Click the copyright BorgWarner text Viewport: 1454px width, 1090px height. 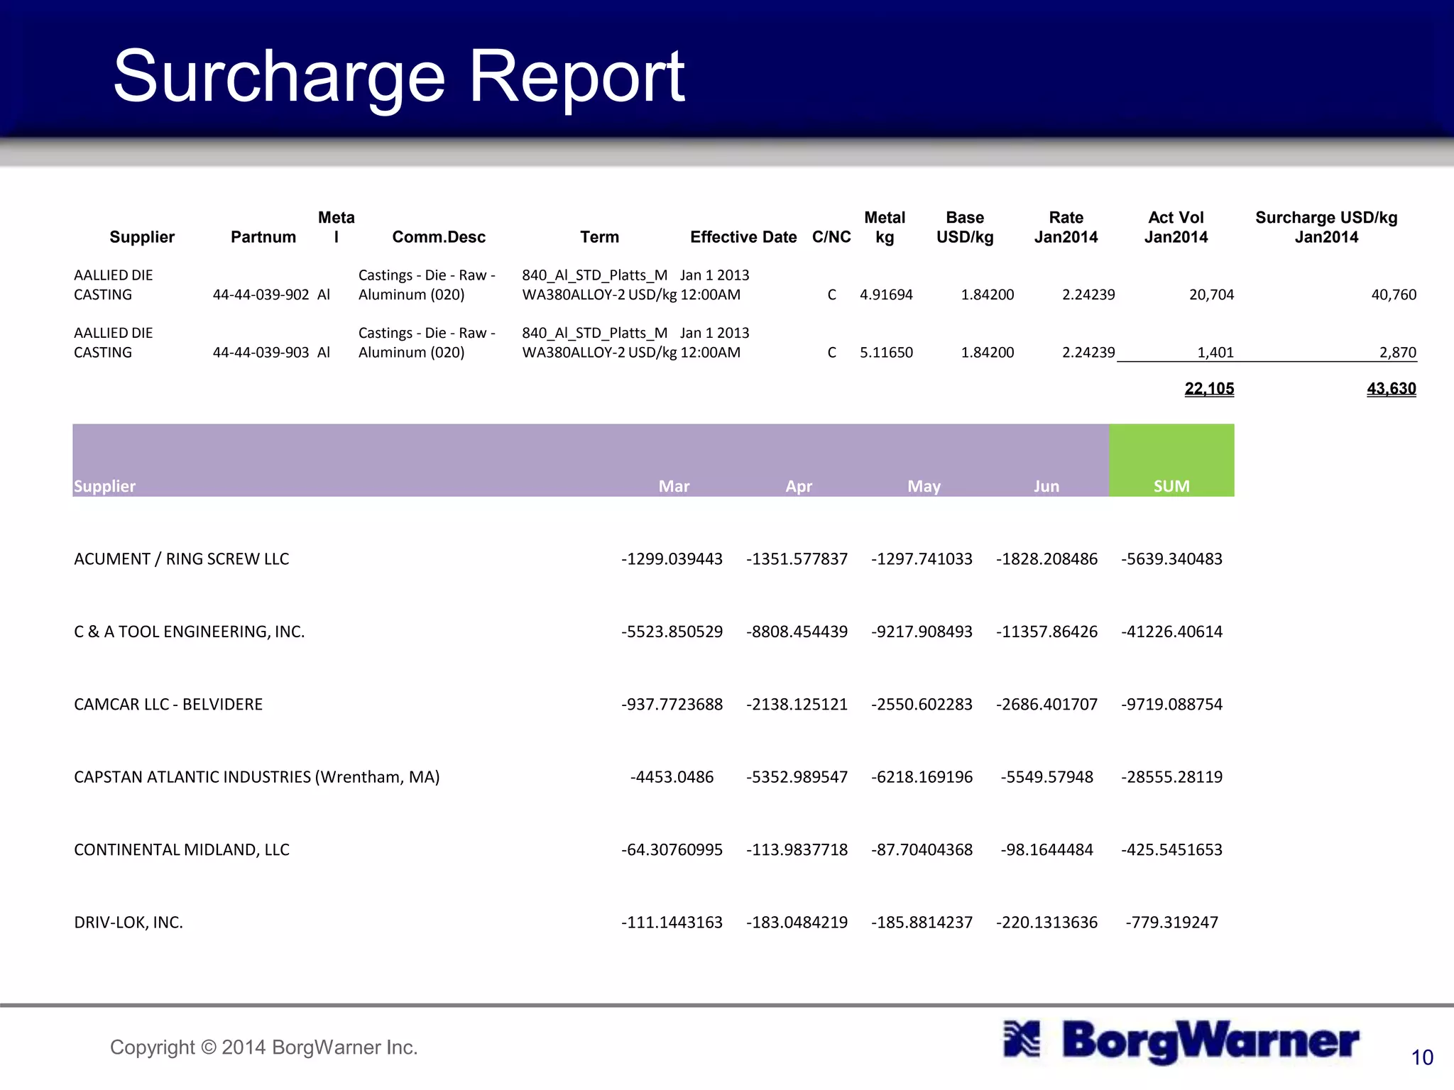coord(263,1047)
